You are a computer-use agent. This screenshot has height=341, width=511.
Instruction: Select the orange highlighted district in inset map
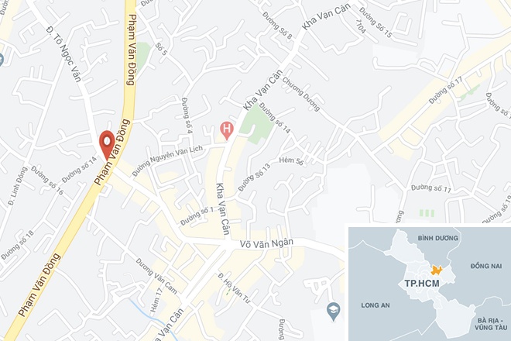[x=436, y=270]
